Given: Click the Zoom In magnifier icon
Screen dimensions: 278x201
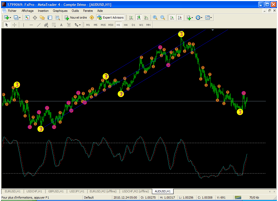Looking at the screenshot, I should [x=155, y=18].
